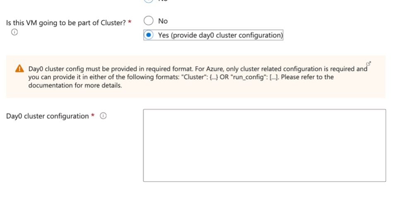
Task: Click "Please refer to the" text in warning
Action: pos(307,77)
